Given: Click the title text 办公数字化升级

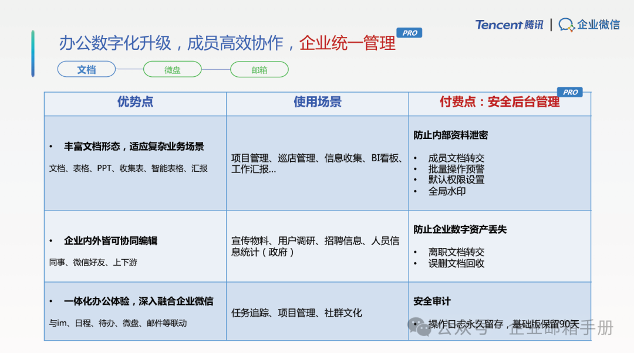Looking at the screenshot, I should click(x=115, y=43).
